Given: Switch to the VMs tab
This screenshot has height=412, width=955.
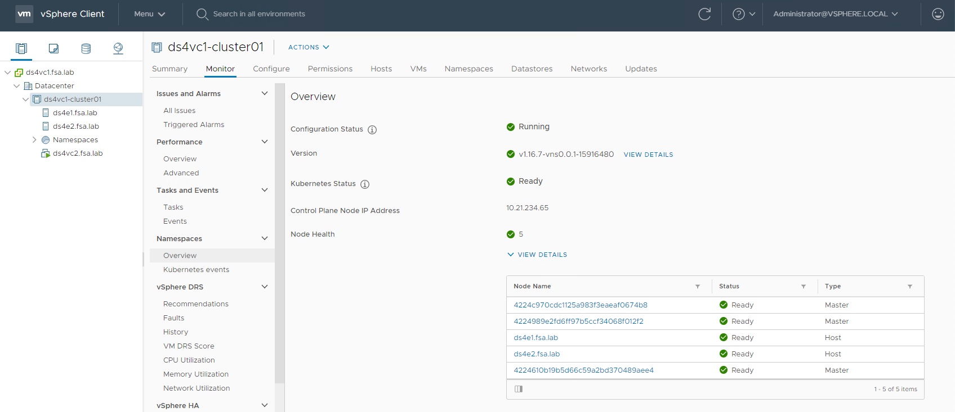Looking at the screenshot, I should 418,69.
